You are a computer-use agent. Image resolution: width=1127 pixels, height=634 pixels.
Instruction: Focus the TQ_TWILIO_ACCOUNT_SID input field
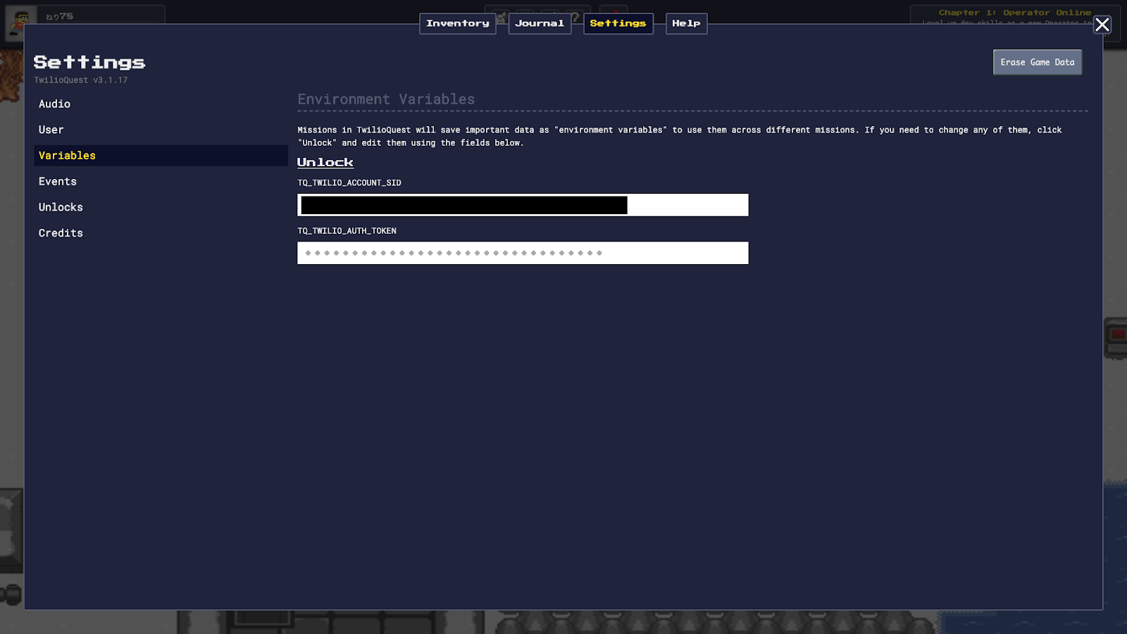point(523,205)
